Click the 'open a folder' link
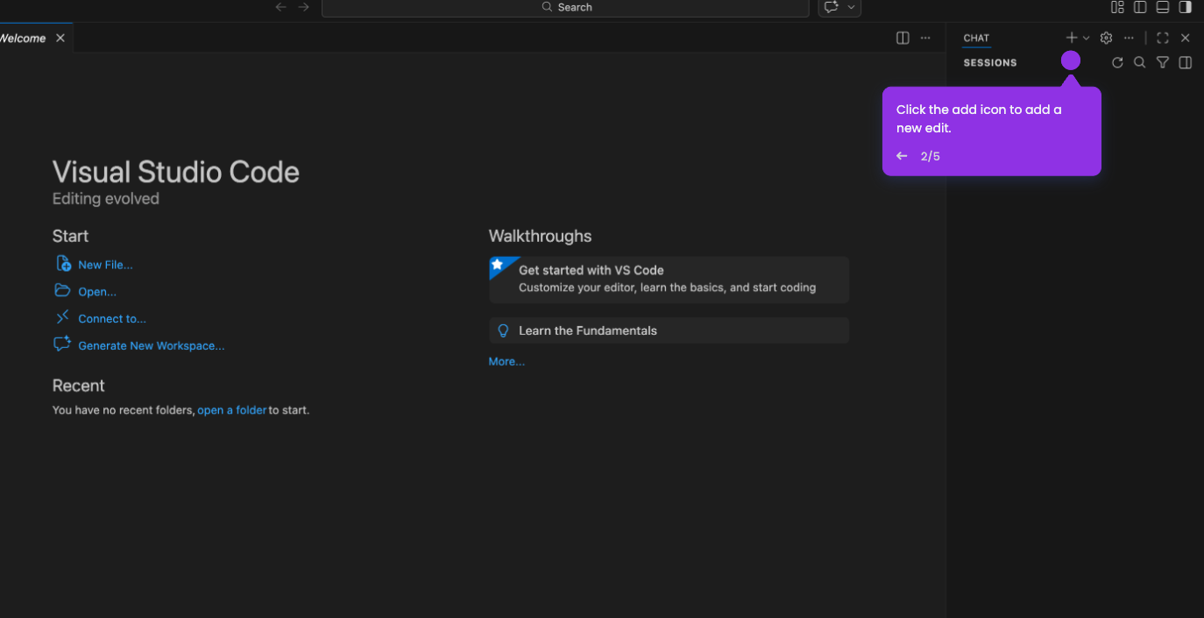The width and height of the screenshot is (1204, 618). point(232,410)
